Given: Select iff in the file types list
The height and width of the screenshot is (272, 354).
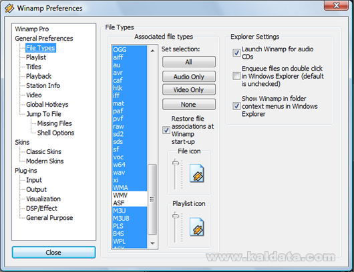Looking at the screenshot, I should [x=130, y=96].
